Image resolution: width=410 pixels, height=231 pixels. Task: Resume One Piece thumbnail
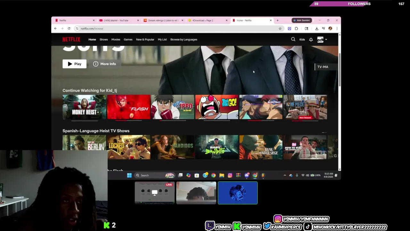[305, 107]
